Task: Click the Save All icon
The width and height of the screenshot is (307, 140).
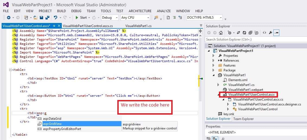Action: pos(47,18)
